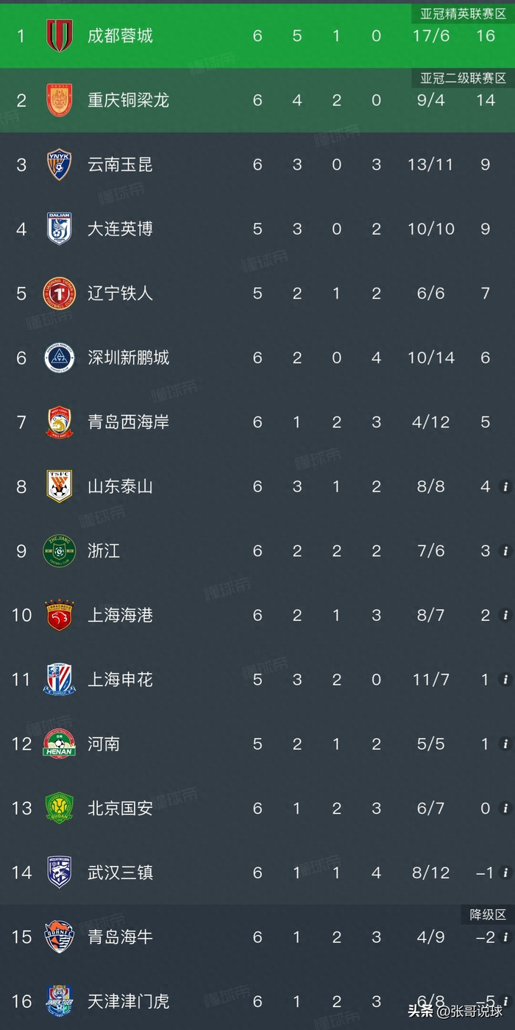Select the 武汉三镇 team name
Viewport: 515px width, 1030px height.
[120, 873]
